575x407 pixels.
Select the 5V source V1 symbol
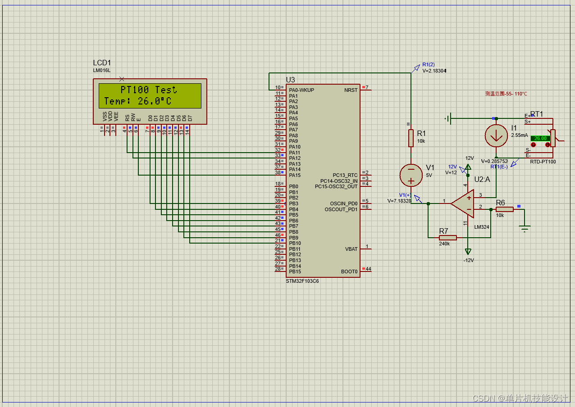[x=410, y=176]
